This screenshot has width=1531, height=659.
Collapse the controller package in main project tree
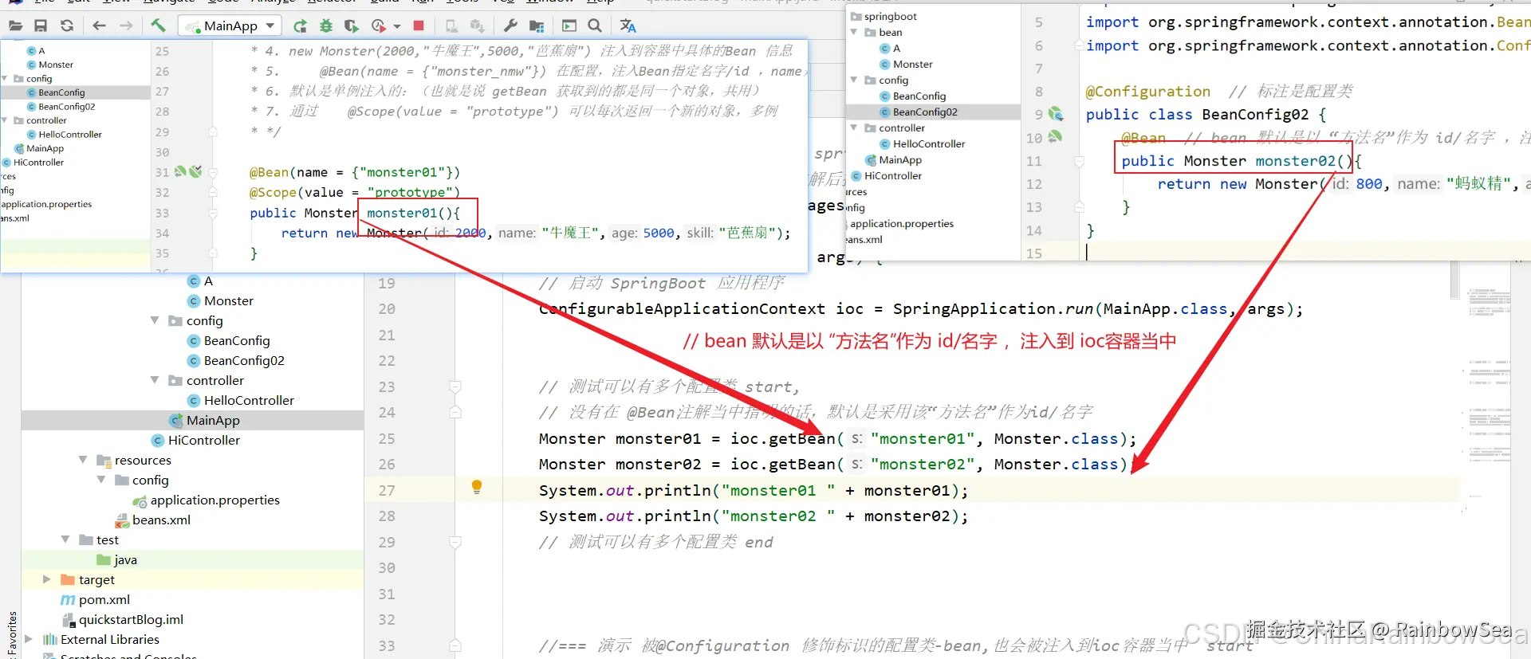click(155, 380)
